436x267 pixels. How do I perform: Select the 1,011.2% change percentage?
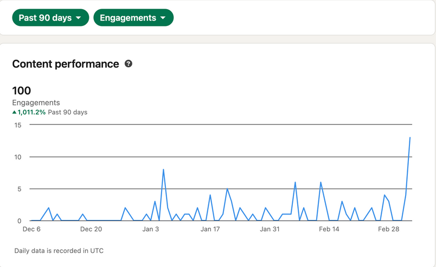(x=32, y=113)
